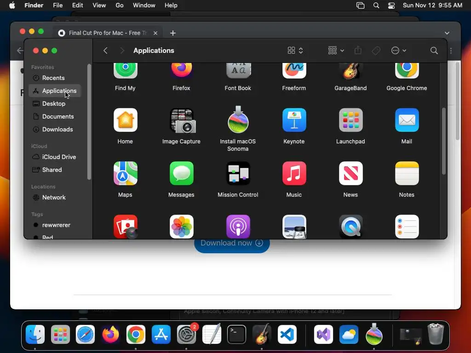The image size is (471, 353).
Task: Open Visual Studio Code from the Dock
Action: pyautogui.click(x=287, y=335)
